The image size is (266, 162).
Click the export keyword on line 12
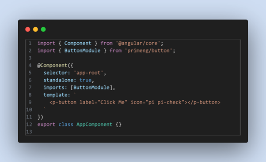46,125
